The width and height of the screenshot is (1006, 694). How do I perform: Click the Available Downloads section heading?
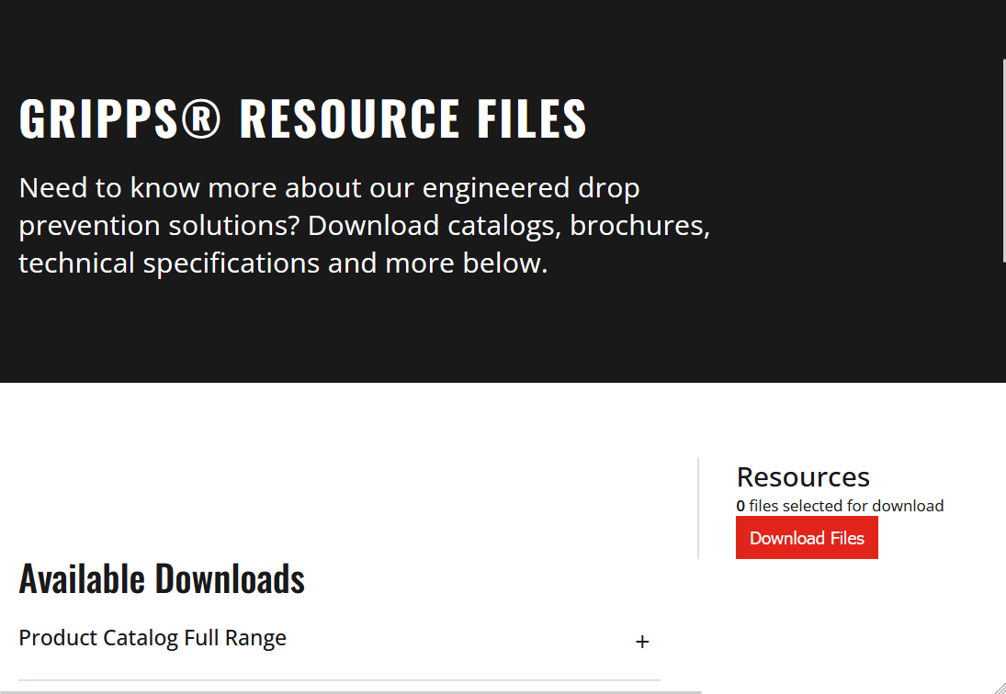coord(162,578)
